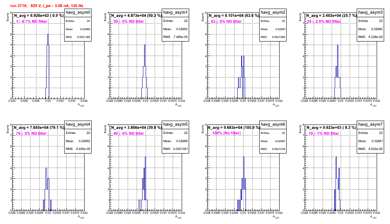This screenshot has width=390, height=224.
Task: Click the blue histogram peak in havg_asym1 plot
Action: click(145, 45)
